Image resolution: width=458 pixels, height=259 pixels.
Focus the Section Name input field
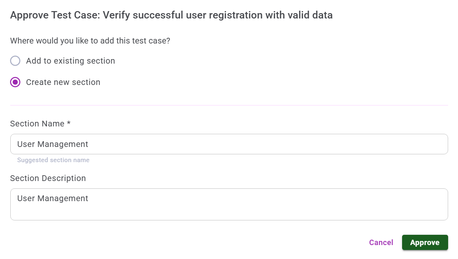229,144
